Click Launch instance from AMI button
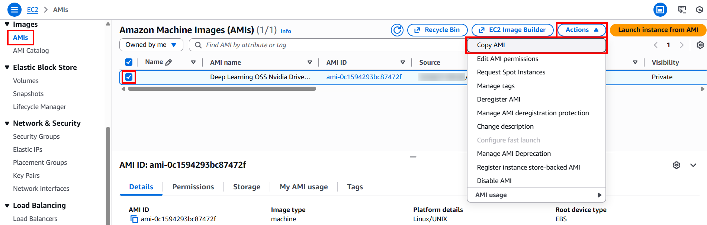This screenshot has height=225, width=707. pyautogui.click(x=658, y=30)
